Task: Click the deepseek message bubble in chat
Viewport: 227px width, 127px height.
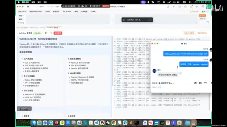Action: point(168,75)
